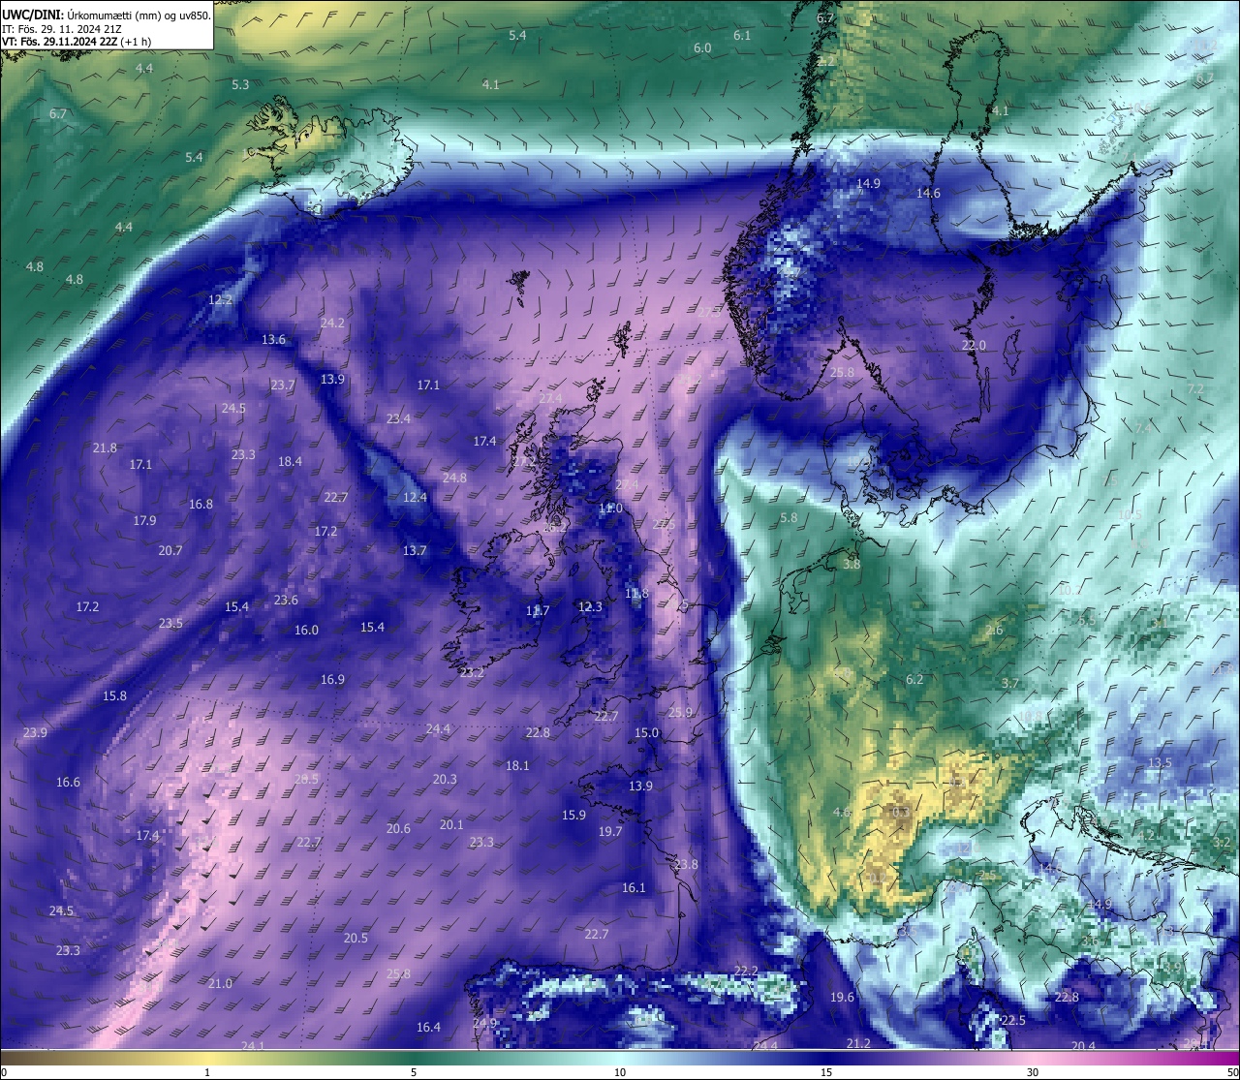Screen dimensions: 1240x1080
Task: Click the 22.5 map value
Action: point(1013,1021)
